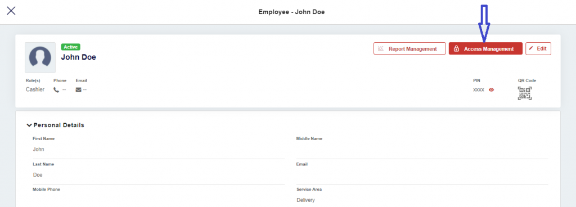The image size is (576, 207).
Task: Click the John Doe name heading
Action: (x=78, y=57)
